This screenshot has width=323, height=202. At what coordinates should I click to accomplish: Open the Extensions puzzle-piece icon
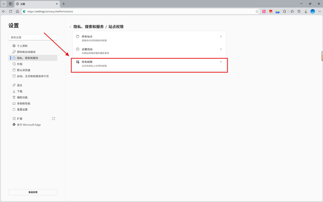pyautogui.click(x=285, y=11)
